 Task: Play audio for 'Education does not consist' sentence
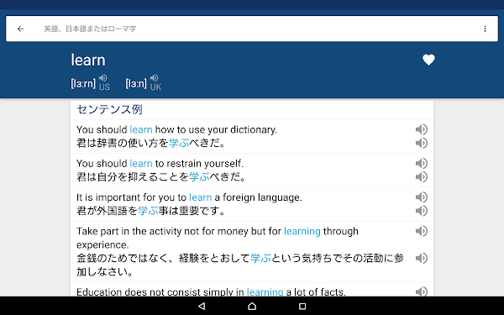[421, 291]
